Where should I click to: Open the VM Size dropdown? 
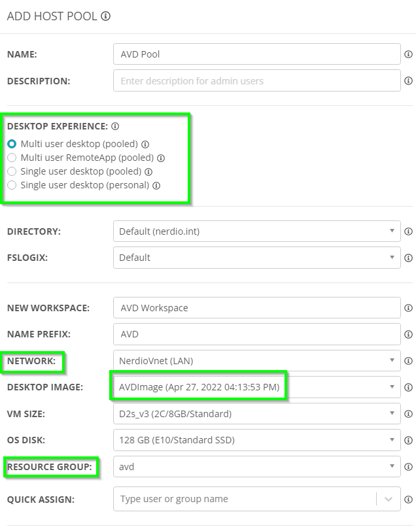[257, 414]
